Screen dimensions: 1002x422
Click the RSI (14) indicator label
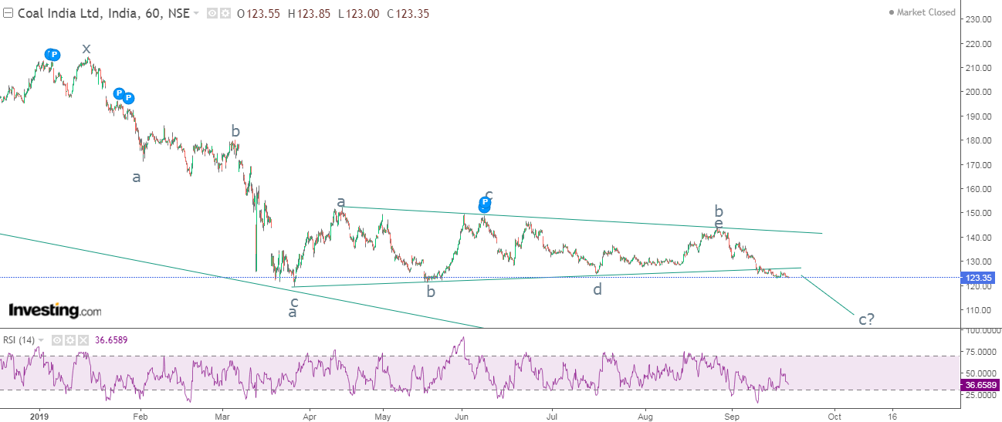coord(19,340)
